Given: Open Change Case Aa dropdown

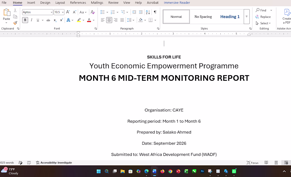Looking at the screenshot, I should point(83,12).
